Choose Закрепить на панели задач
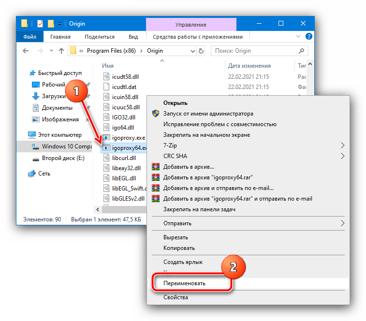The height and width of the screenshot is (321, 366). pyautogui.click(x=248, y=209)
